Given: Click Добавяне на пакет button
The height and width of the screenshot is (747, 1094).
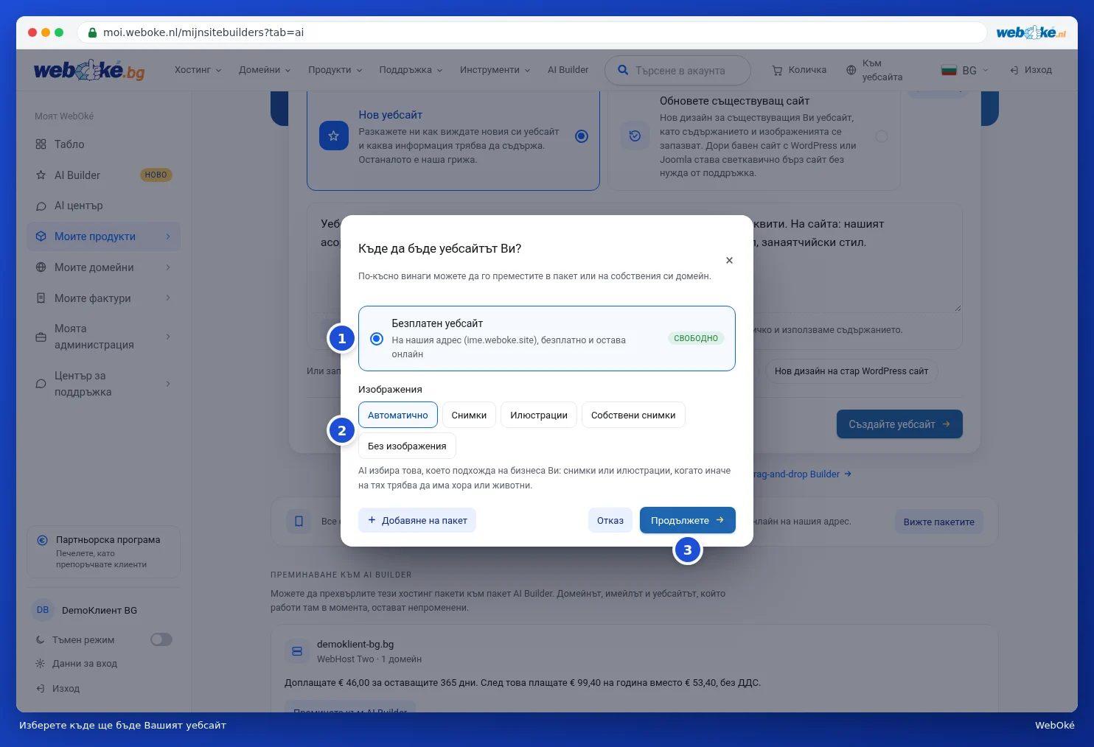Looking at the screenshot, I should [x=417, y=520].
